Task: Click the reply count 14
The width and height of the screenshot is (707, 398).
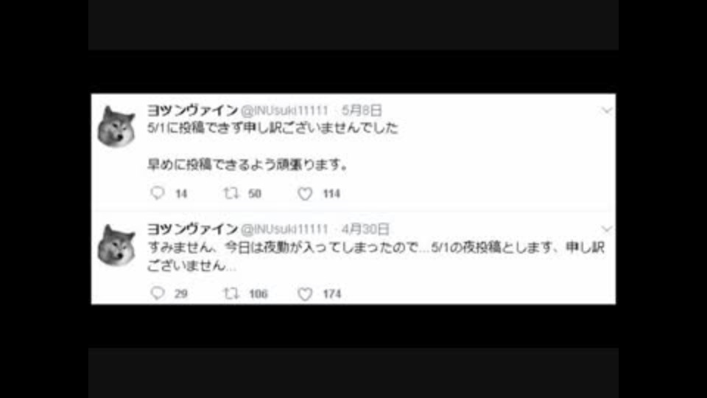Action: coord(181,194)
